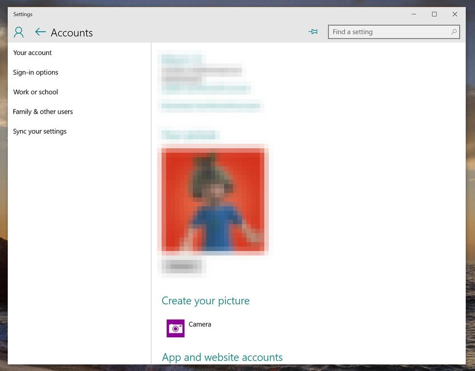Click the Settings title in the title bar
Viewport: 475px width, 371px height.
[23, 14]
